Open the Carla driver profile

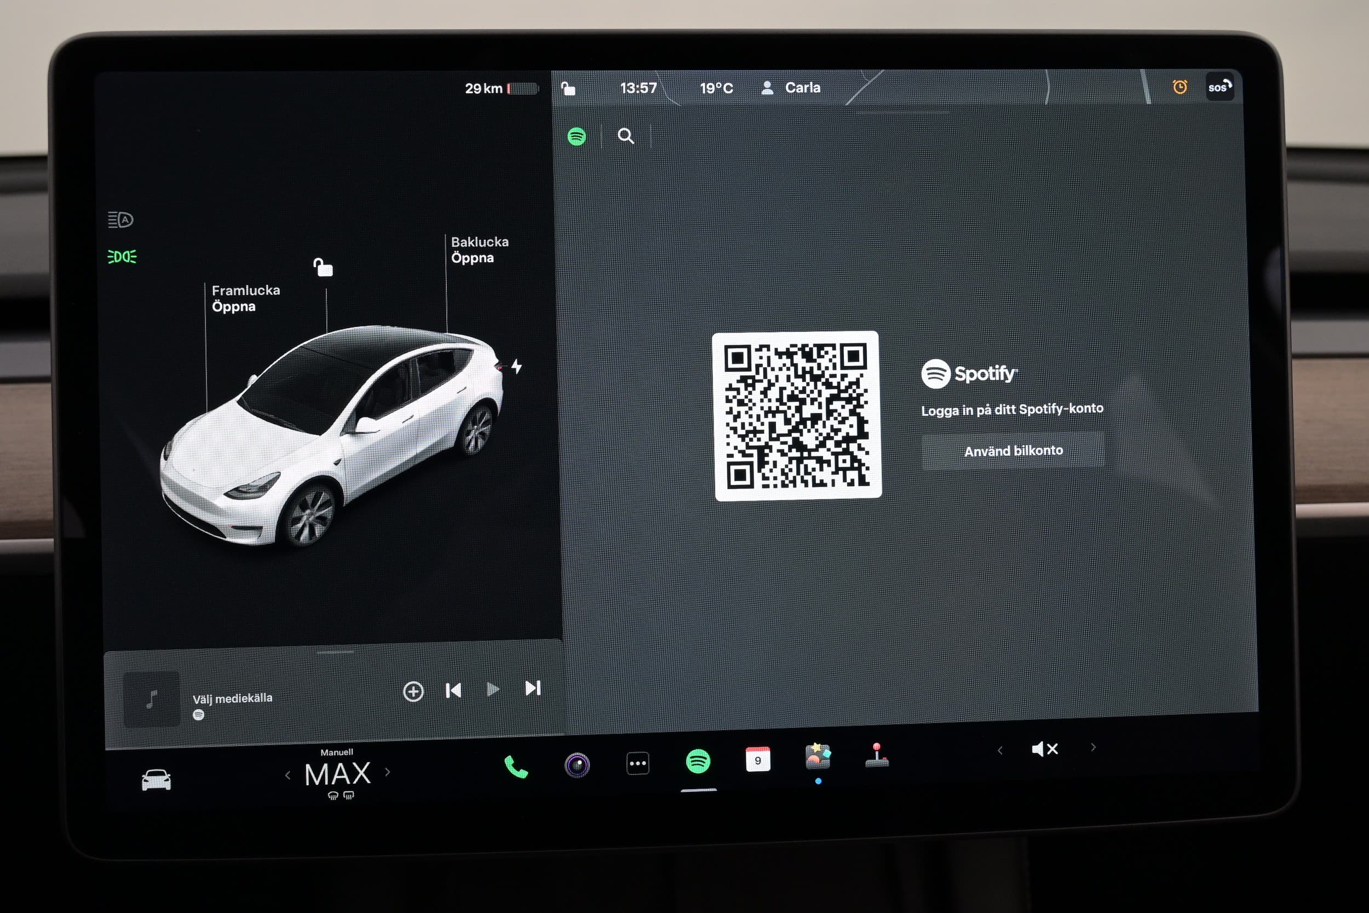791,88
